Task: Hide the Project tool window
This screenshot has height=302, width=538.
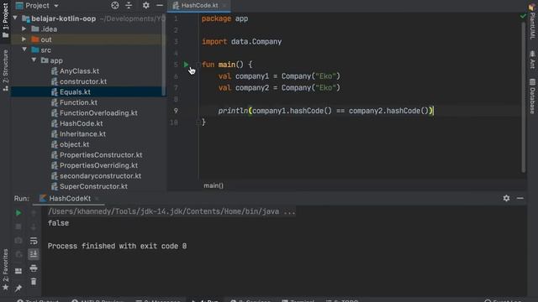Action: pos(160,6)
